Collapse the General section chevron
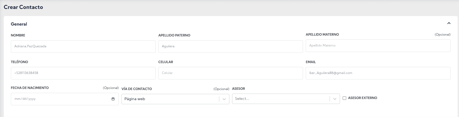This screenshot has height=117, width=459. point(449,23)
